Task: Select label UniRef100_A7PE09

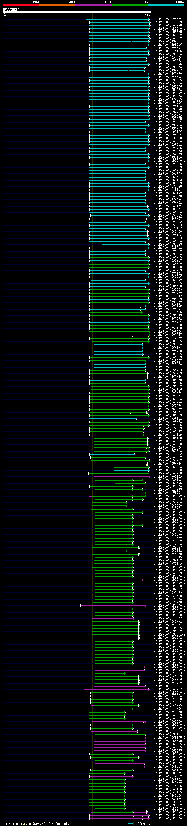Action: coord(168,167)
